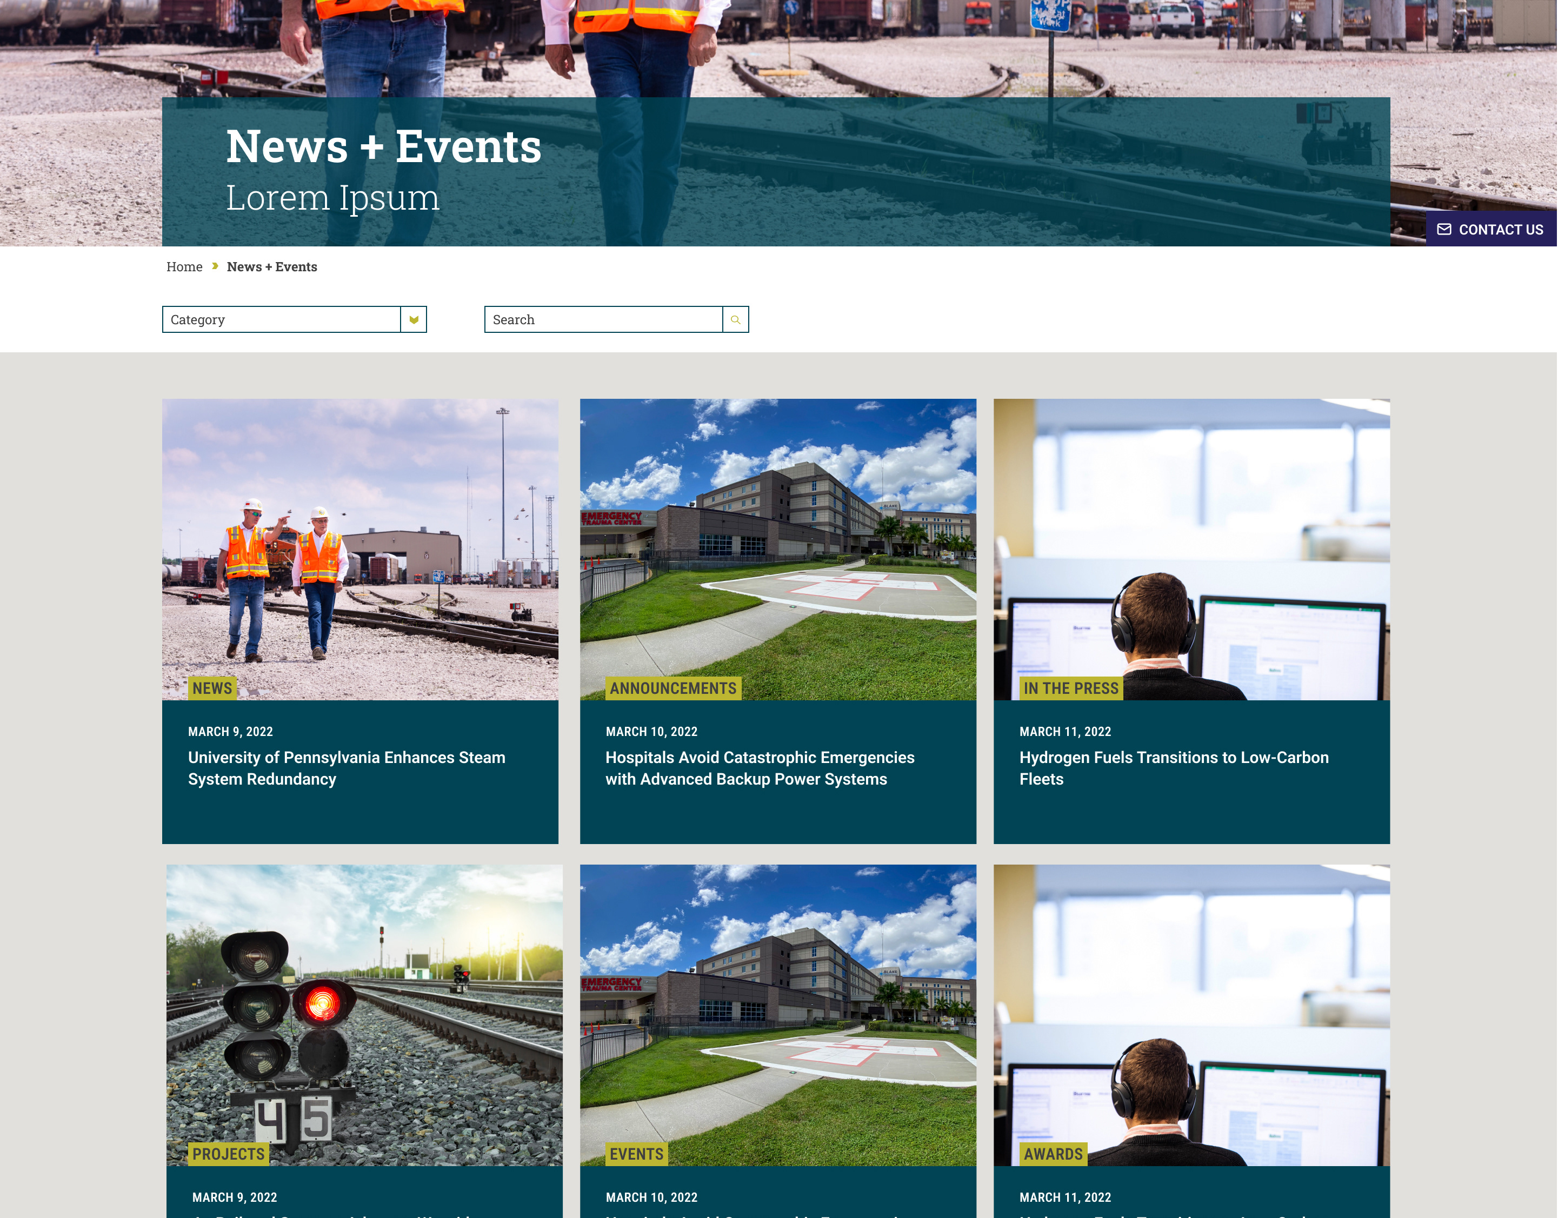
Task: Click MARCH 10, 2022 date on ANNOUNCEMENTS card
Action: (x=651, y=732)
